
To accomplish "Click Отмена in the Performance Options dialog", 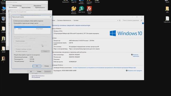I will pyautogui.click(x=39, y=71).
